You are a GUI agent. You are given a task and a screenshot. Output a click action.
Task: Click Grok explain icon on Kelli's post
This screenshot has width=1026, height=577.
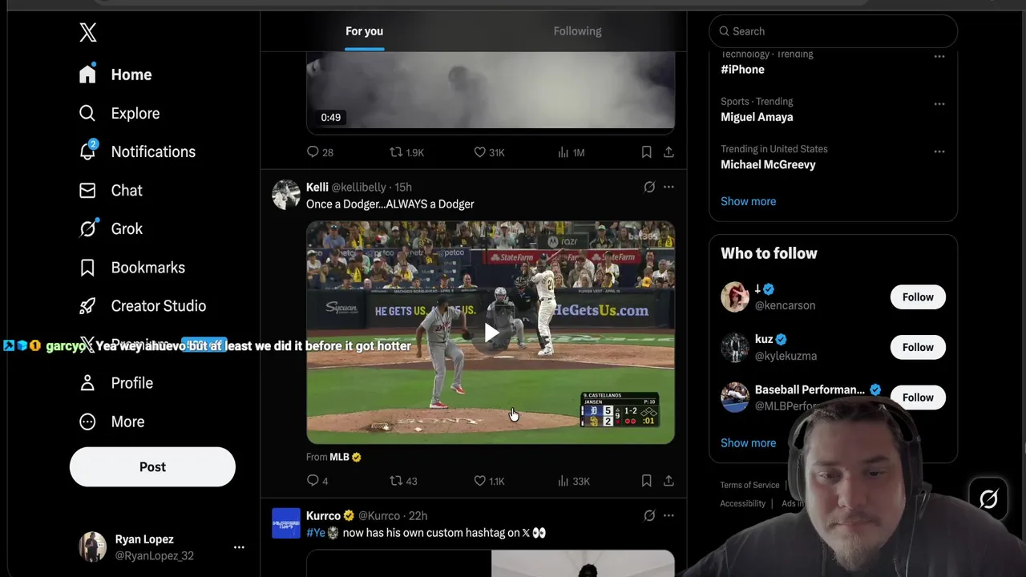coord(649,187)
